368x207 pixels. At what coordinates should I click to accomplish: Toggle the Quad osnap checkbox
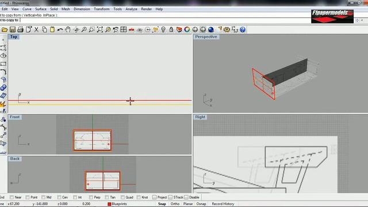122,197
